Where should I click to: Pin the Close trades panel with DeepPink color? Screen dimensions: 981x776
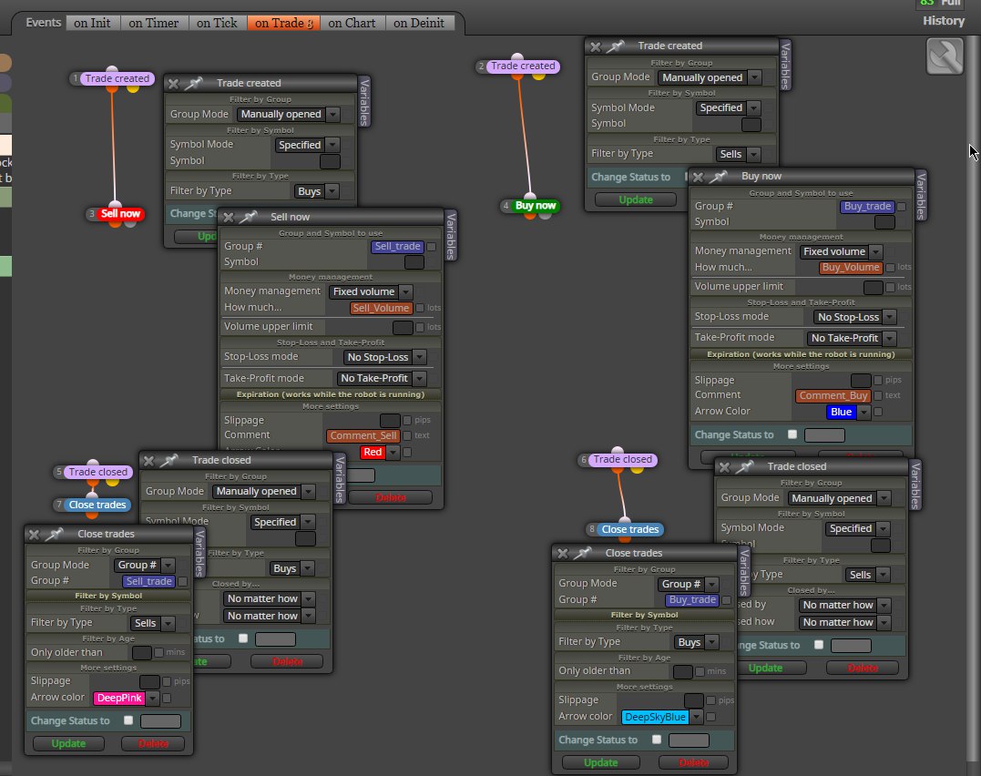click(55, 534)
